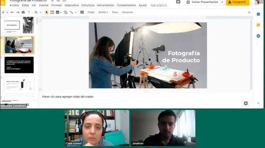
Task: Select the black slide 3 thumbnail
Action: coord(19,65)
